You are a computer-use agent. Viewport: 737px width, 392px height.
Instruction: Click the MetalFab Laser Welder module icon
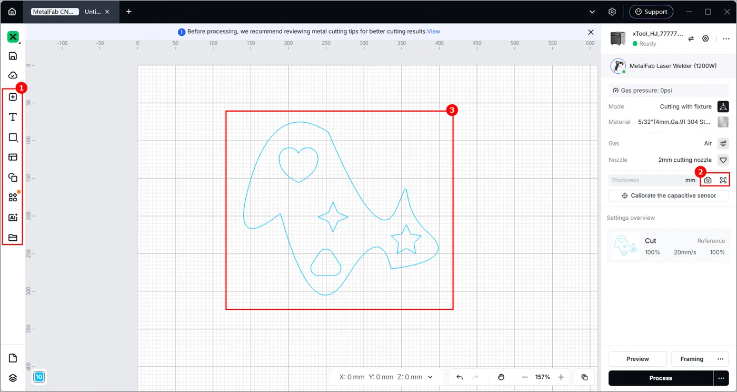tap(618, 66)
